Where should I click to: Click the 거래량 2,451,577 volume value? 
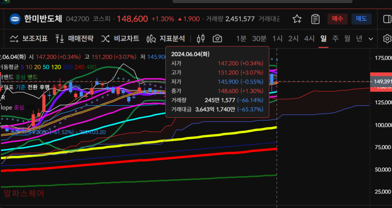click(240, 19)
